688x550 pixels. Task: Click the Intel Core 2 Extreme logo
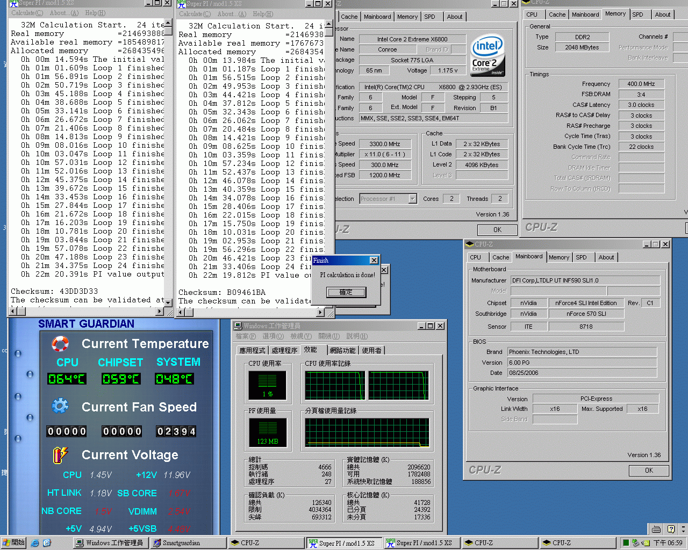(x=488, y=56)
